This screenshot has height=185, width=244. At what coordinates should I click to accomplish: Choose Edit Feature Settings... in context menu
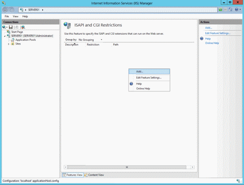pos(149,78)
